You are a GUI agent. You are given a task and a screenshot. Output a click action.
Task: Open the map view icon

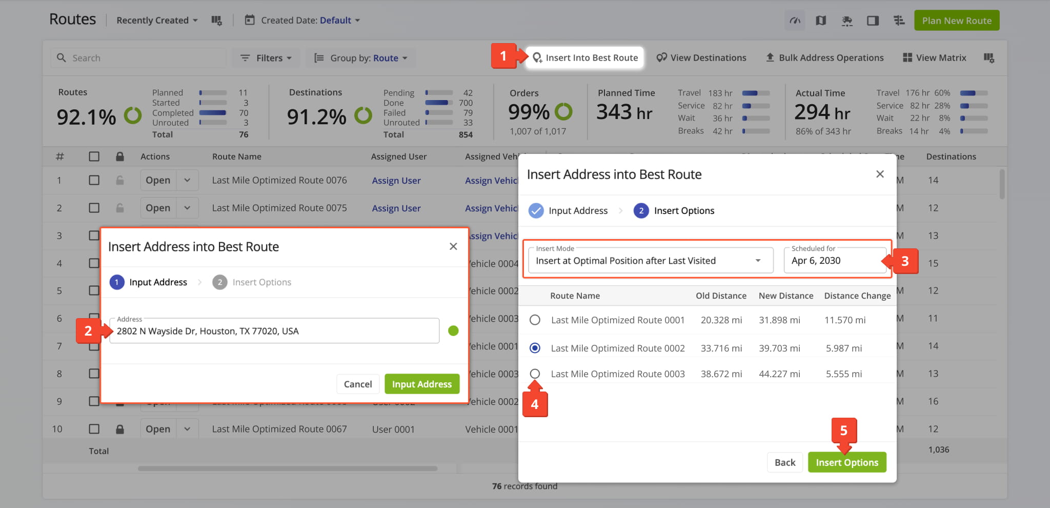(821, 21)
